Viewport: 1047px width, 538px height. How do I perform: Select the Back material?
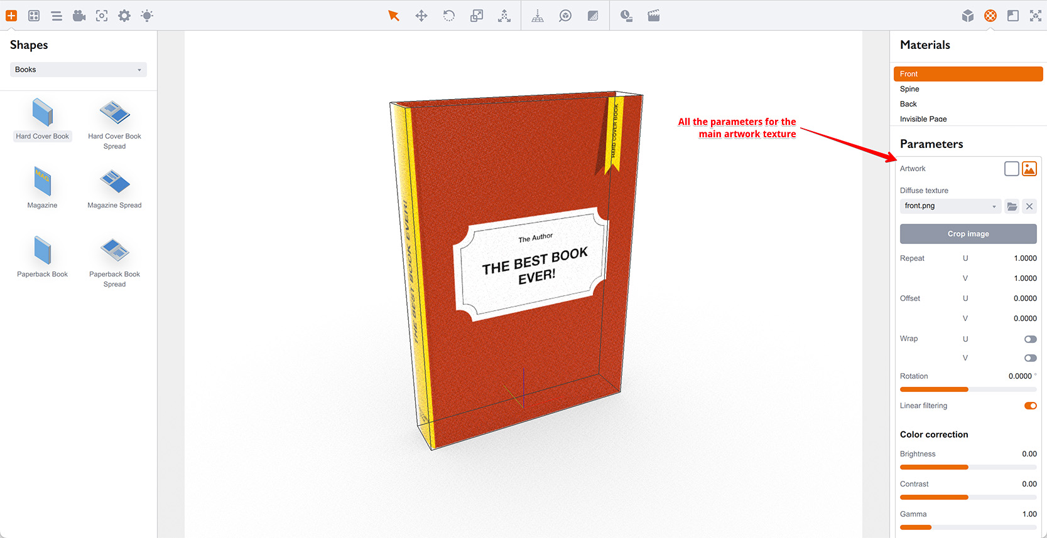[908, 104]
